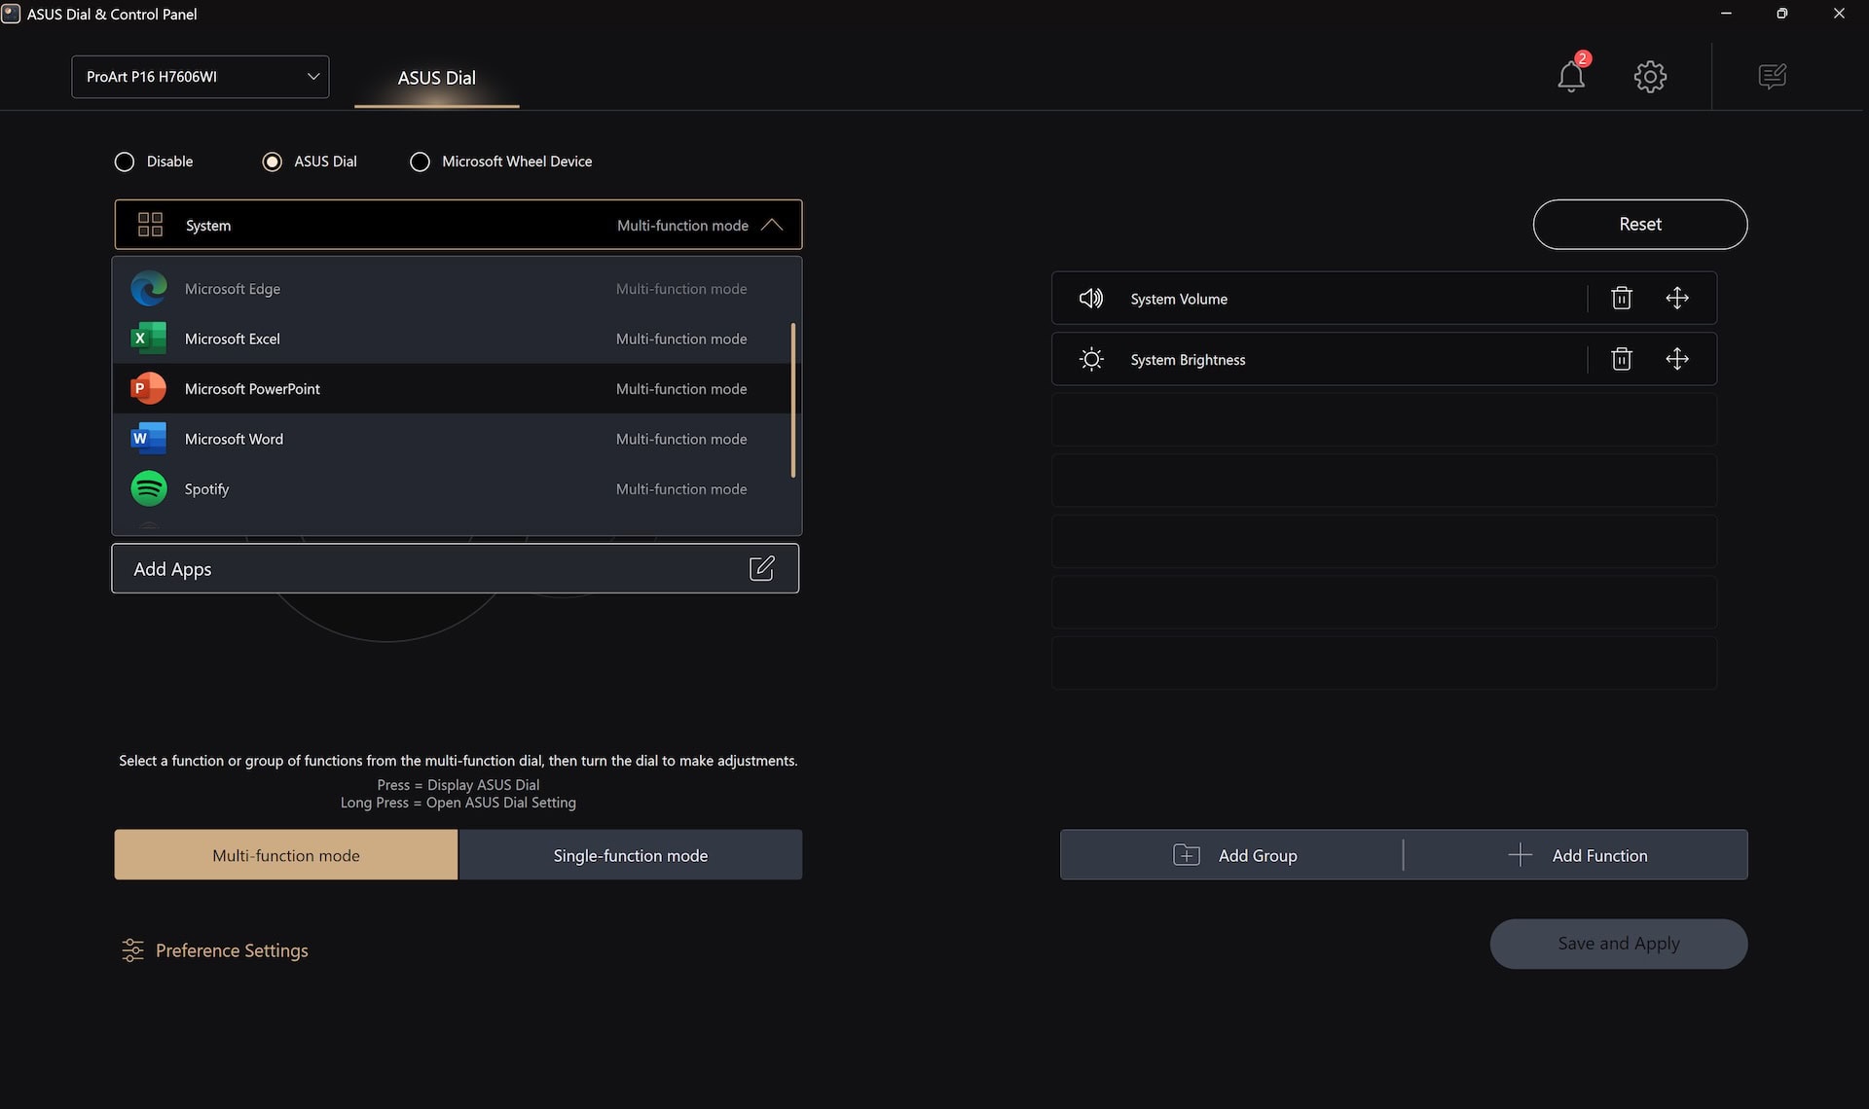Click the ASUS Dial app title icon
Viewport: 1869px width, 1109px height.
coord(11,14)
